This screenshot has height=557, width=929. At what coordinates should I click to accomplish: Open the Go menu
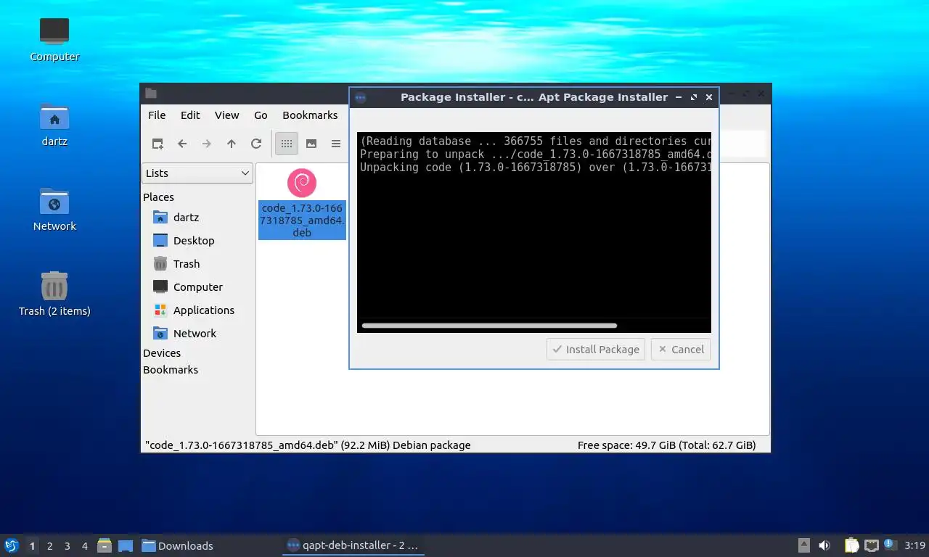[261, 115]
